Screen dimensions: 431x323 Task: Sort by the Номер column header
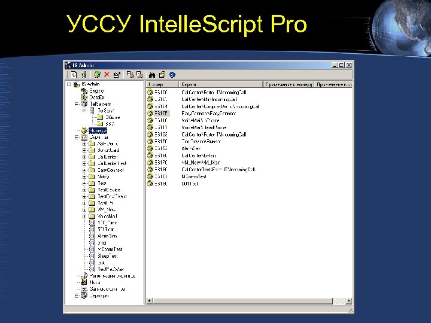pyautogui.click(x=162, y=84)
